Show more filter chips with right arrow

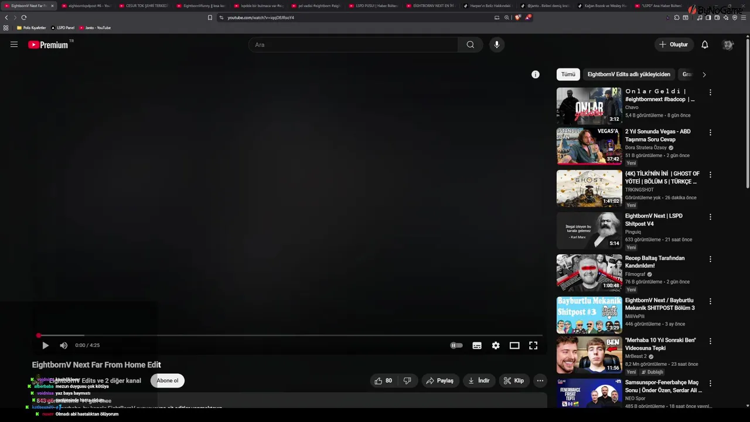704,74
